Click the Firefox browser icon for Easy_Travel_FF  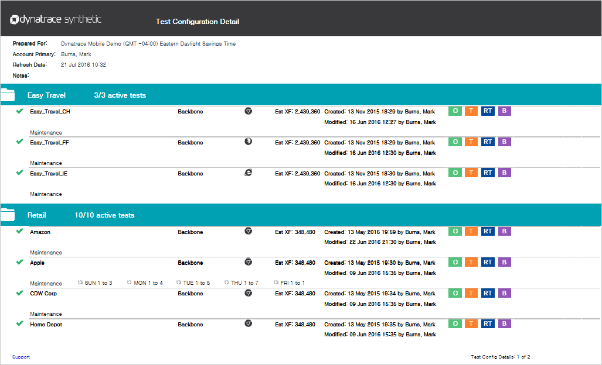click(249, 142)
